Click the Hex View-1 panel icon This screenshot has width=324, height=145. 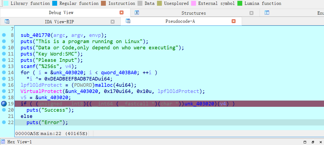(4, 142)
